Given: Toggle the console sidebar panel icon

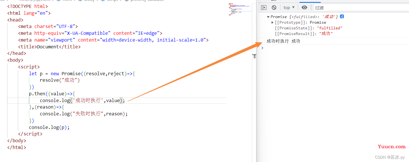Looking at the screenshot, I should point(264,8).
